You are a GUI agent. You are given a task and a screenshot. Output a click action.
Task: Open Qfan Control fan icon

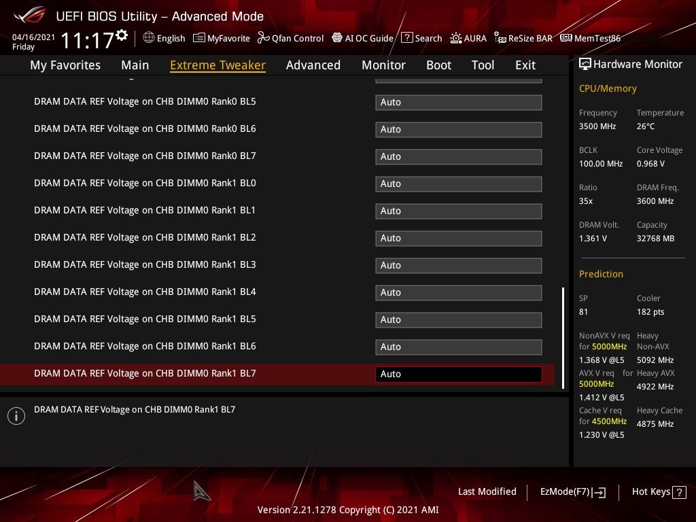263,38
